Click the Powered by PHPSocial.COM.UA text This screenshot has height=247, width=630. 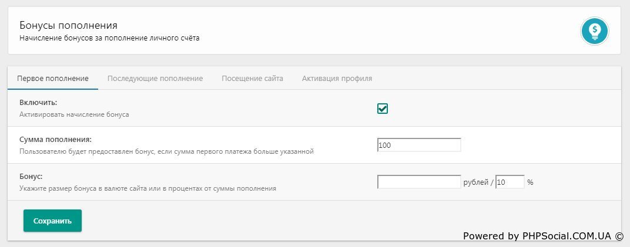pyautogui.click(x=543, y=236)
